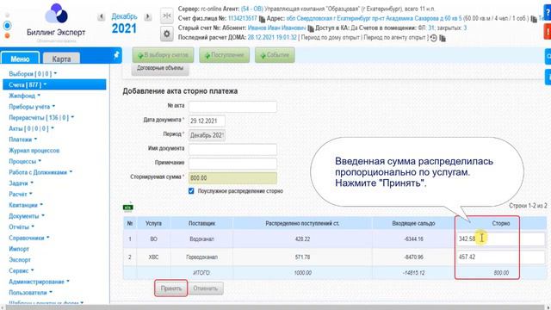The width and height of the screenshot is (551, 310).
Task: Open the Квитанции menu
Action: (26, 205)
